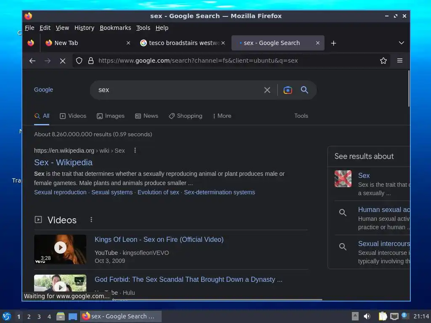
Task: Switch to workspace 3 in the taskbar
Action: click(39, 317)
